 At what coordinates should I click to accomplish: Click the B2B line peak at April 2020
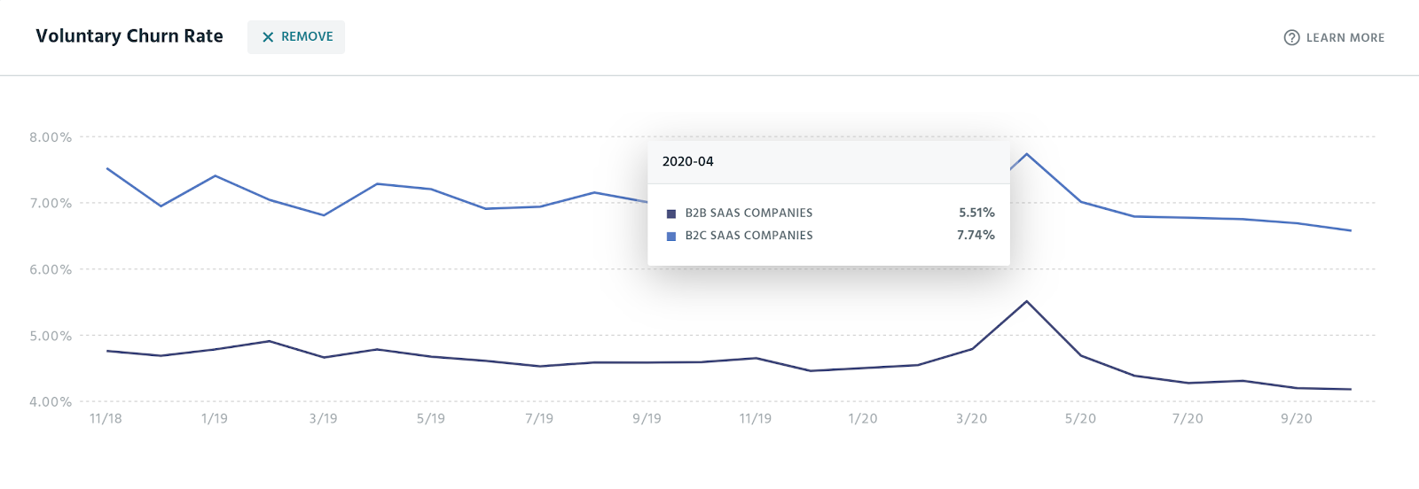pos(1027,301)
